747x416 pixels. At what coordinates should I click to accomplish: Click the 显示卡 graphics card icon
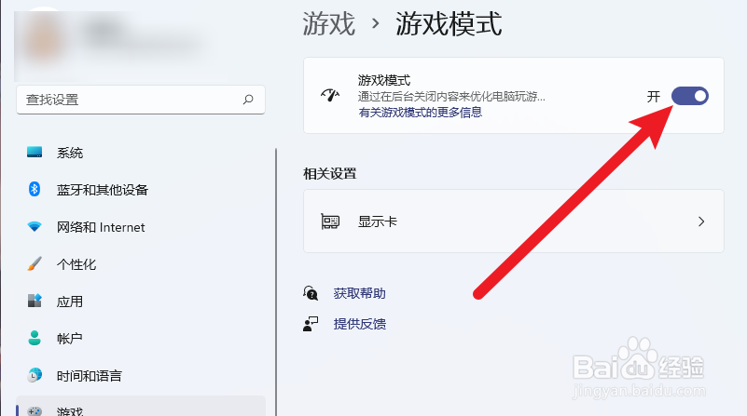click(x=330, y=221)
